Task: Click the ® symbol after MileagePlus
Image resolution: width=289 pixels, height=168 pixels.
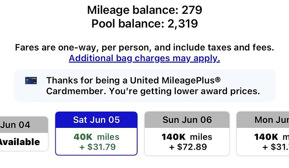Action: pos(218,80)
